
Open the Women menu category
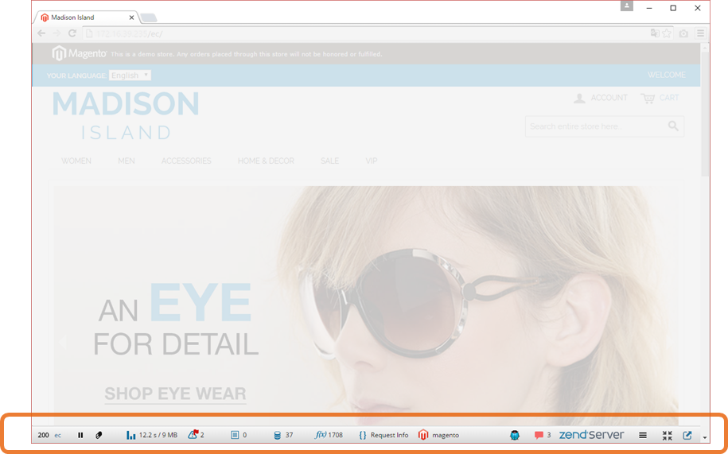(76, 161)
